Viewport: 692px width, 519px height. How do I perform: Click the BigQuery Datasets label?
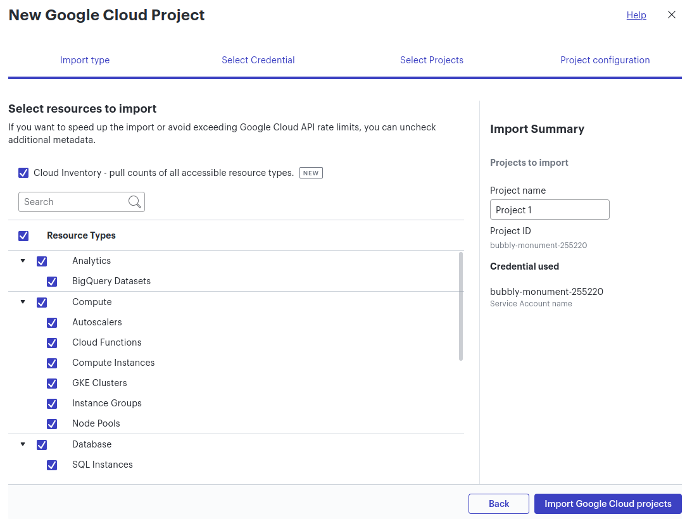coord(111,281)
